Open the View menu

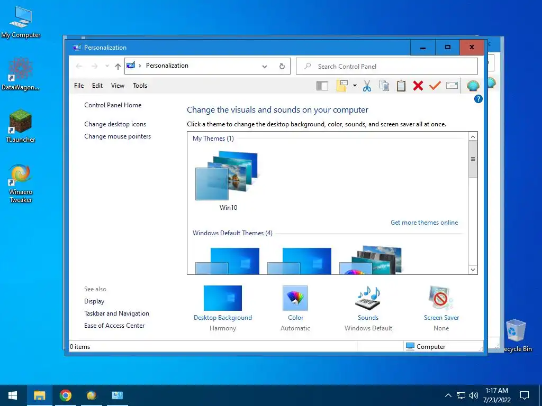coord(118,86)
